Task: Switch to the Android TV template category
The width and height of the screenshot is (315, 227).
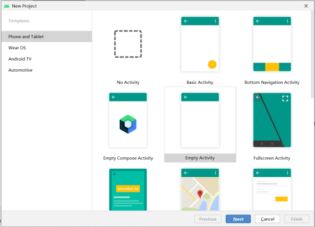Action: [46, 59]
